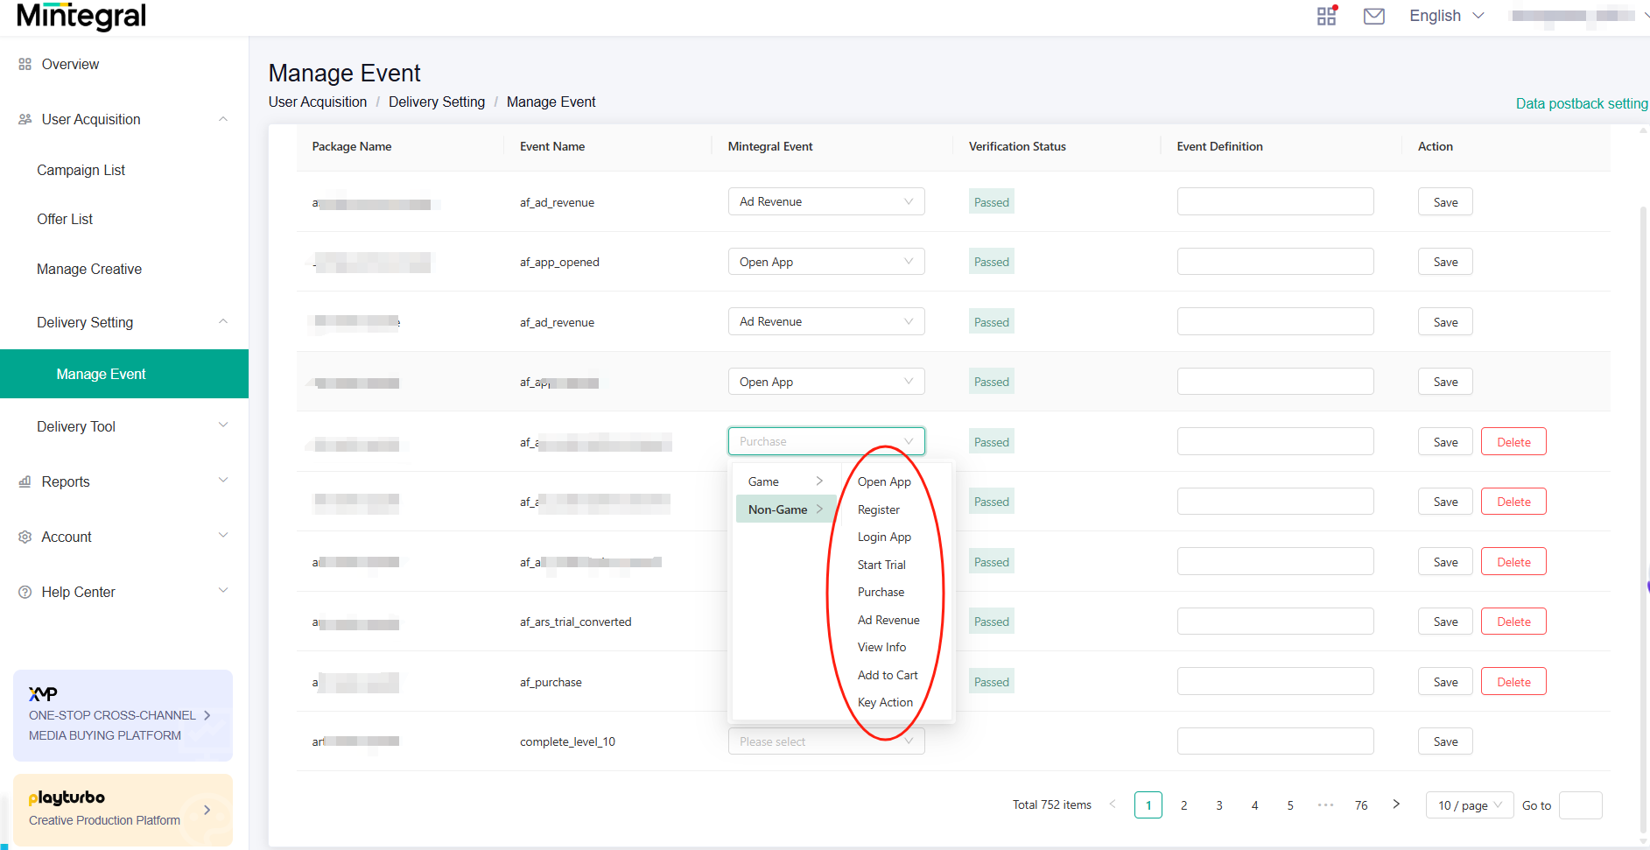1650x850 pixels.
Task: Click the Help Center question mark icon
Action: pos(25,592)
